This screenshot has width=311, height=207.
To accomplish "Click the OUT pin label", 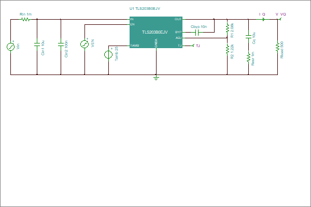I will [178, 19].
